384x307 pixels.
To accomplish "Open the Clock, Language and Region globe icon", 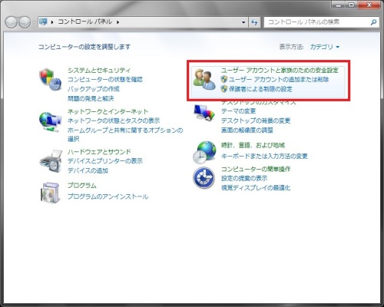I will [204, 152].
